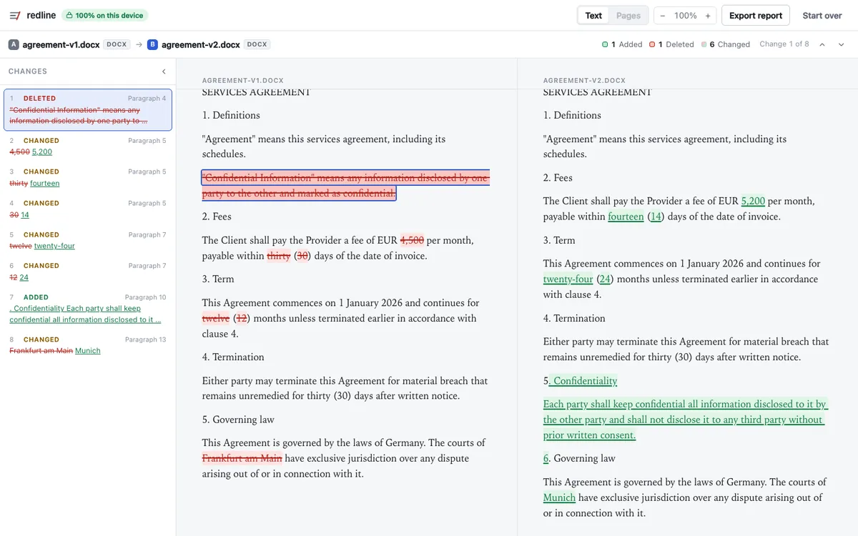Select change 4: 30 to 14

88,209
